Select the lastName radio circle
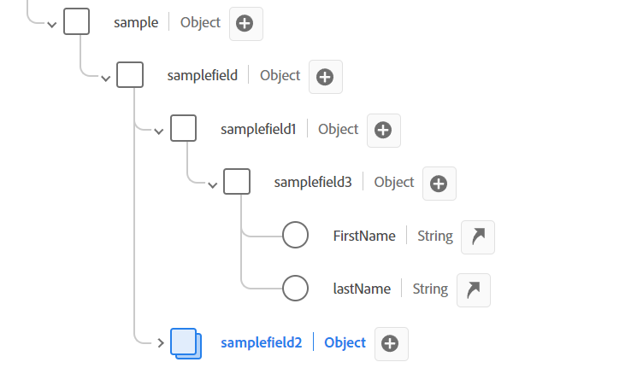 pyautogui.click(x=295, y=288)
